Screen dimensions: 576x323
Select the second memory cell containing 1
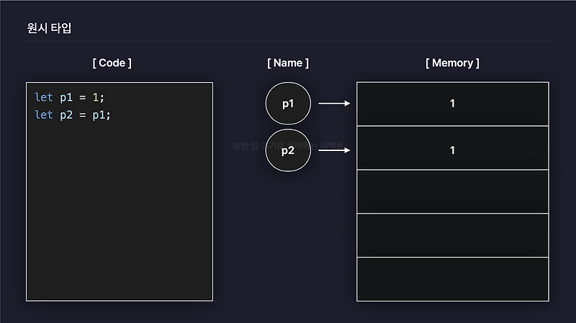452,150
